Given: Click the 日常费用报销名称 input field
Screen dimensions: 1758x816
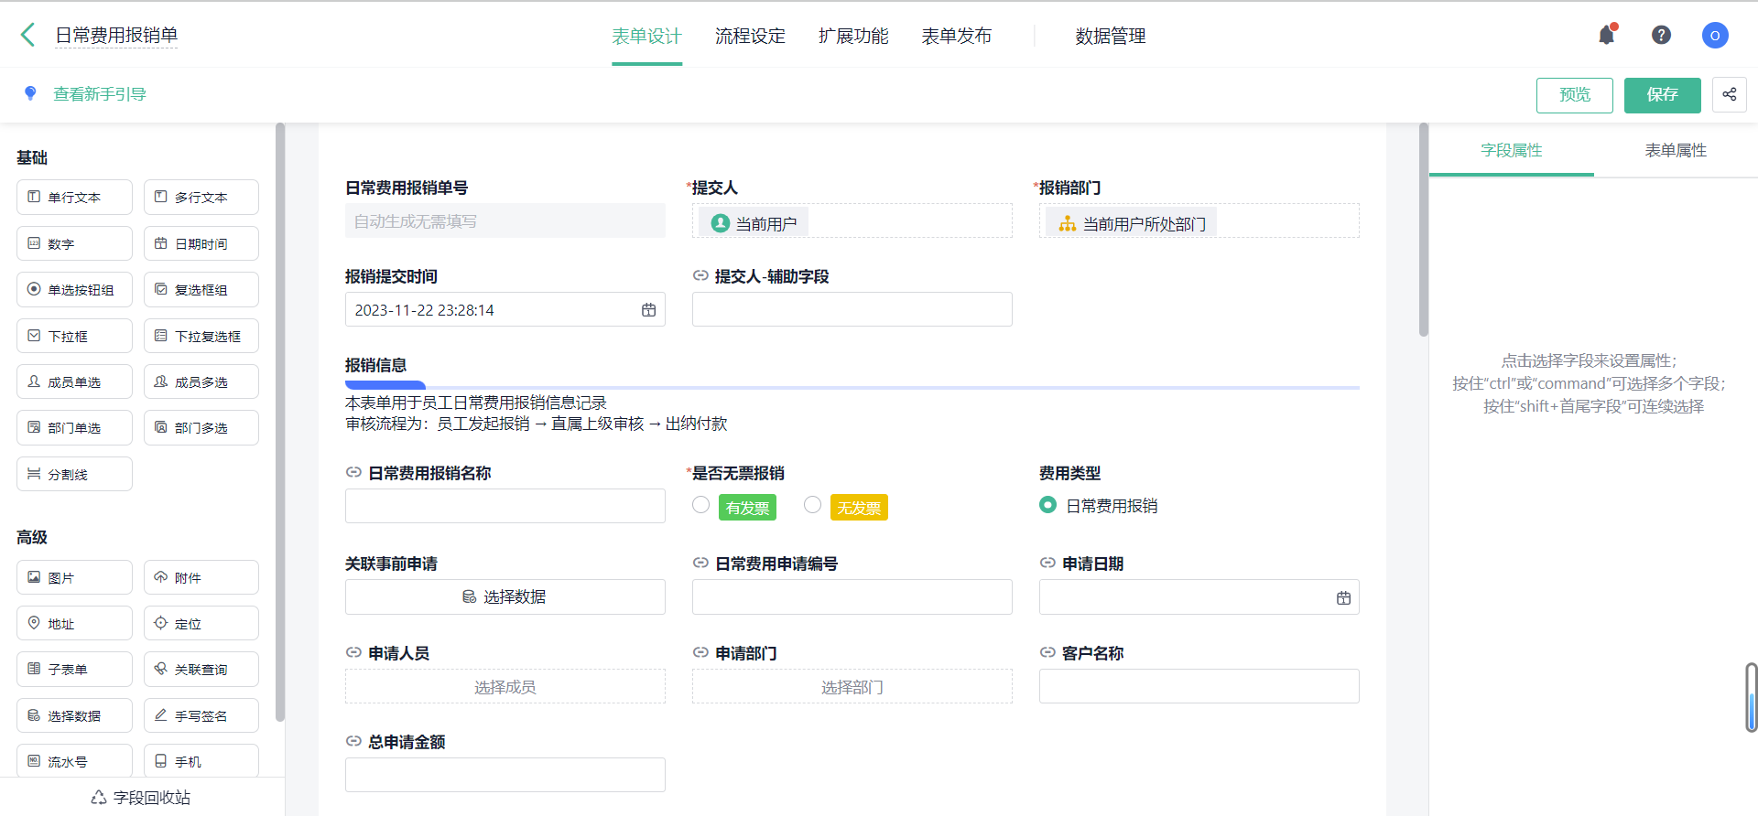Looking at the screenshot, I should point(505,506).
